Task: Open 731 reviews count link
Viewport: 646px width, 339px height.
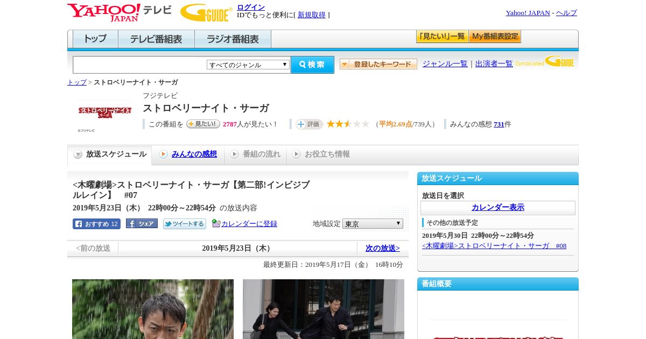Action: [499, 124]
